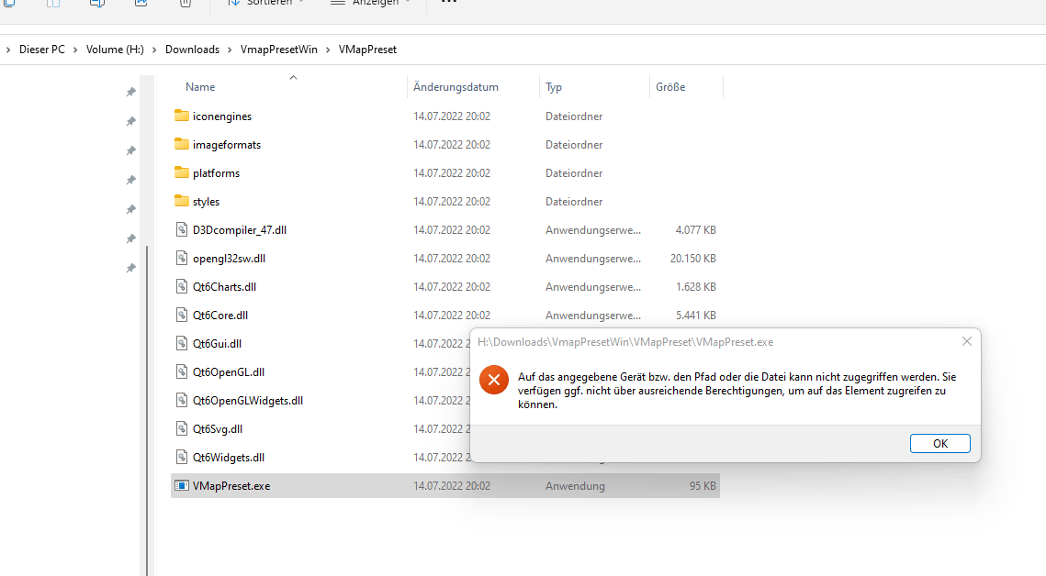Select the Qt6Gui.dll file name
The height and width of the screenshot is (576, 1046).
point(217,344)
